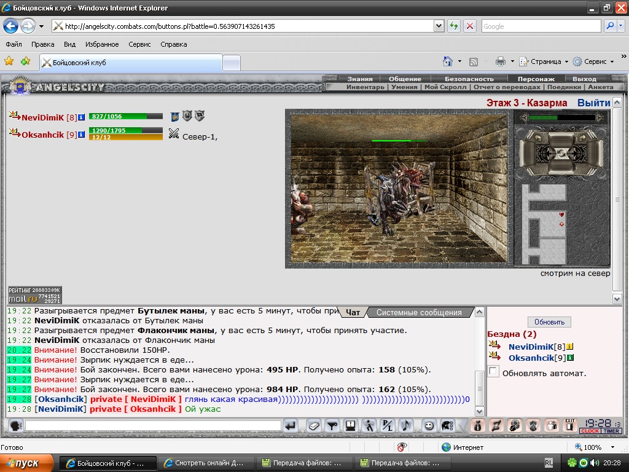Open info icon of Oksanhcik in Бездна list
This screenshot has width=629, height=472.
click(x=571, y=358)
